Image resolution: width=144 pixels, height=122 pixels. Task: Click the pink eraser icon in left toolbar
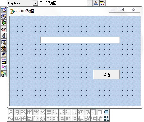(4, 29)
